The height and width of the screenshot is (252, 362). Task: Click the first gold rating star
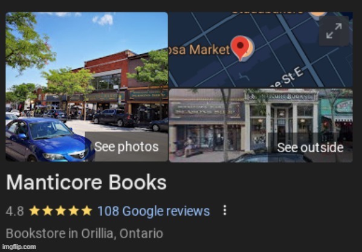[34, 211]
